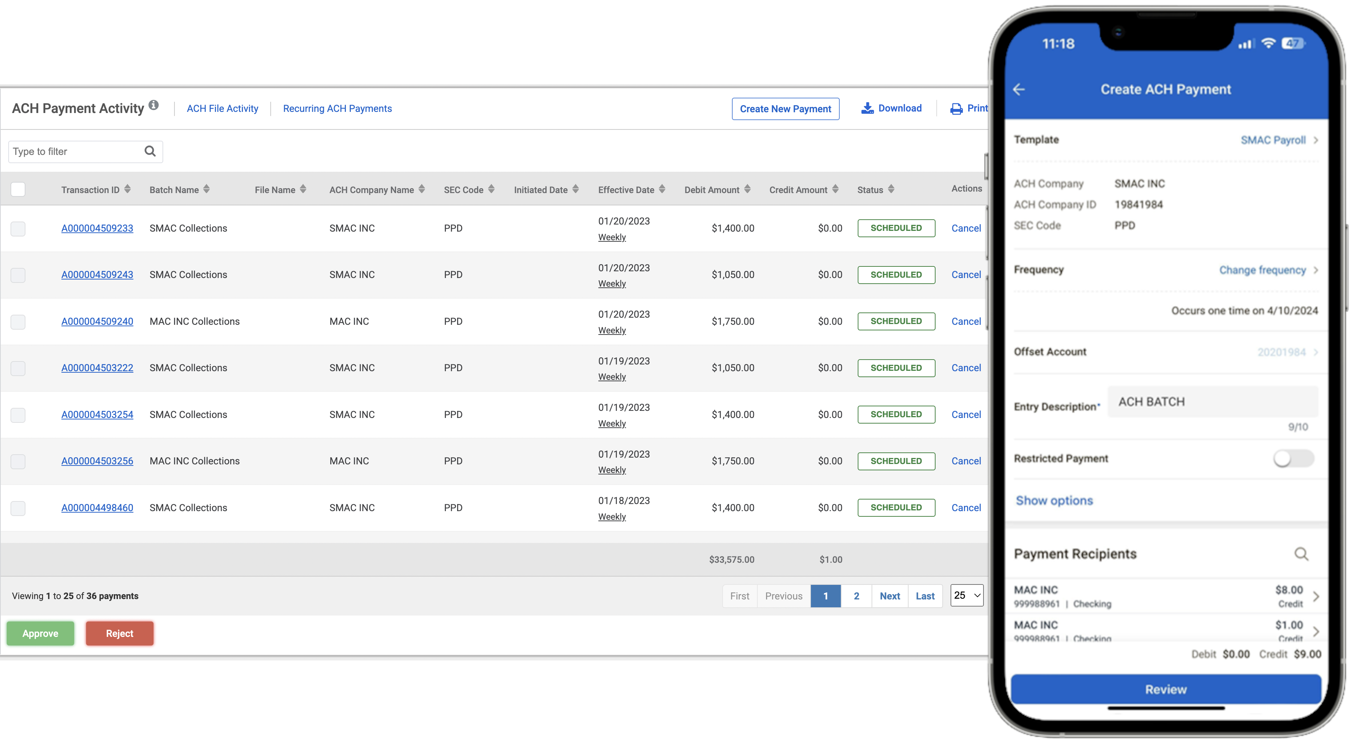The width and height of the screenshot is (1350, 745).
Task: Cancel payment A000004498460
Action: tap(966, 507)
